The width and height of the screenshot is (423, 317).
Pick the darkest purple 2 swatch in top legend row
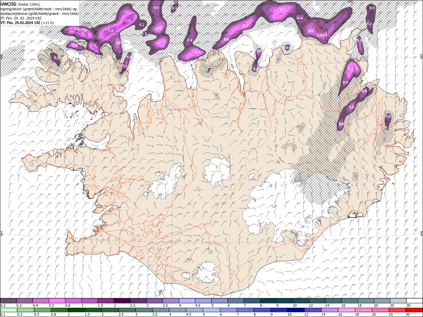(122, 301)
